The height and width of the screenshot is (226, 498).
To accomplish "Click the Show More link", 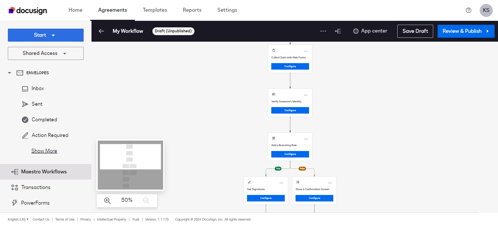I will 44,151.
